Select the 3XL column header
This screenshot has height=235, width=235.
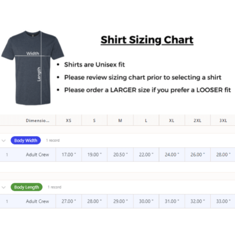click(223, 120)
